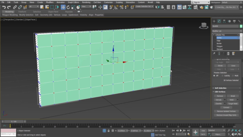Click the Undo arrow icon
This screenshot has width=243, height=137.
click(x=4, y=7)
